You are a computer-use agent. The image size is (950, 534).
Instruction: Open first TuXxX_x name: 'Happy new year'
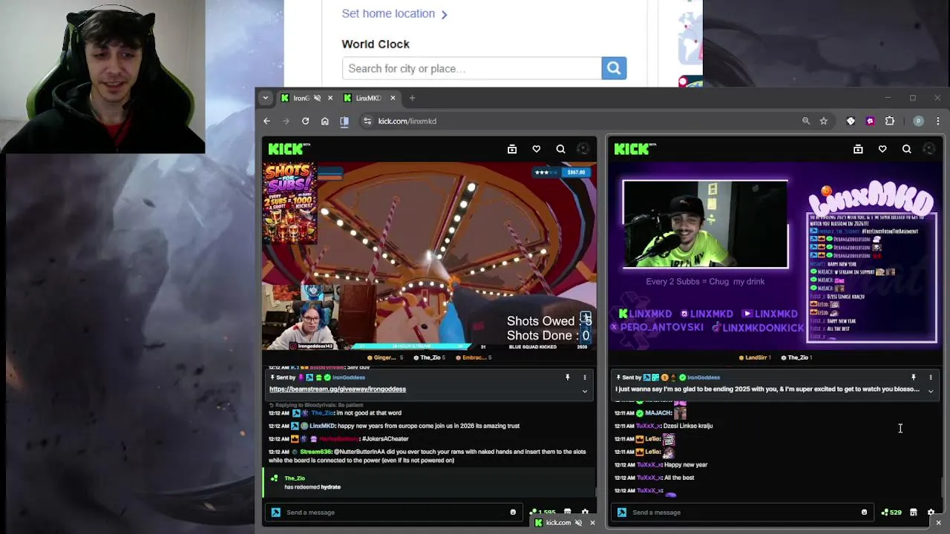tap(649, 465)
